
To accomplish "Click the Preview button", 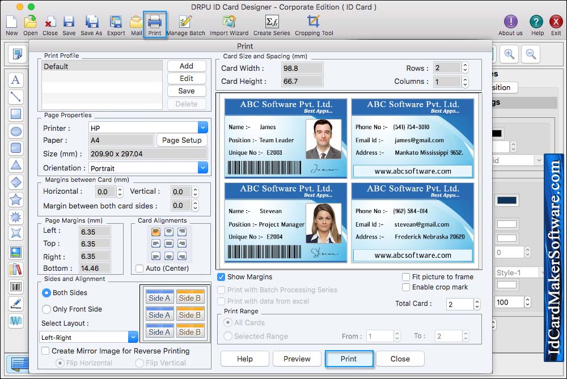I will [297, 359].
